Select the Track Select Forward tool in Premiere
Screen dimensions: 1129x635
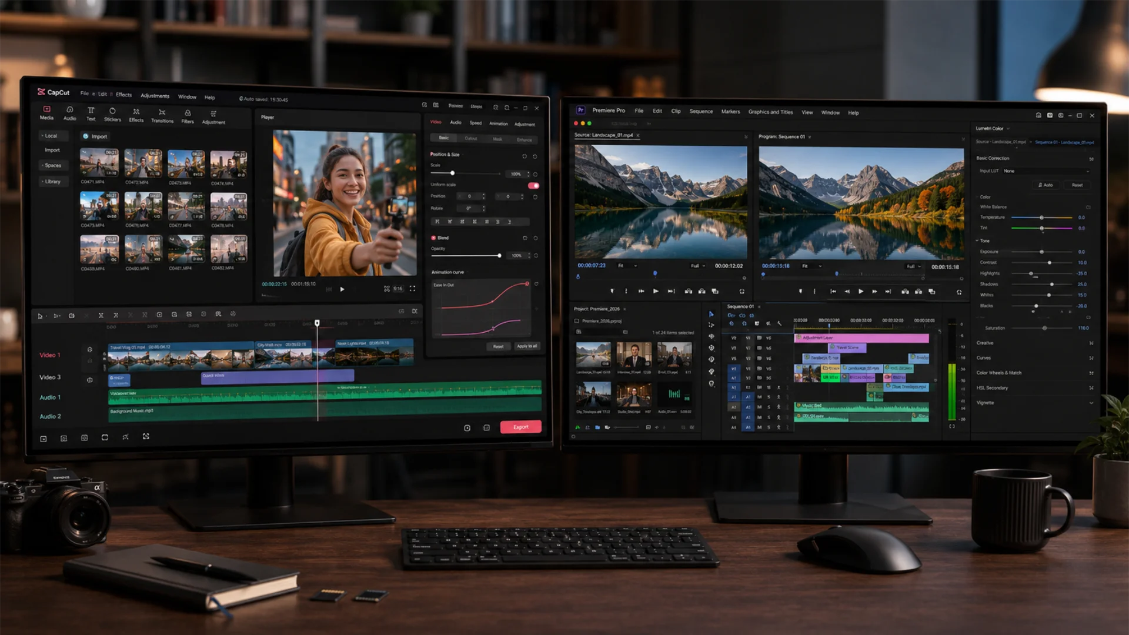point(711,325)
